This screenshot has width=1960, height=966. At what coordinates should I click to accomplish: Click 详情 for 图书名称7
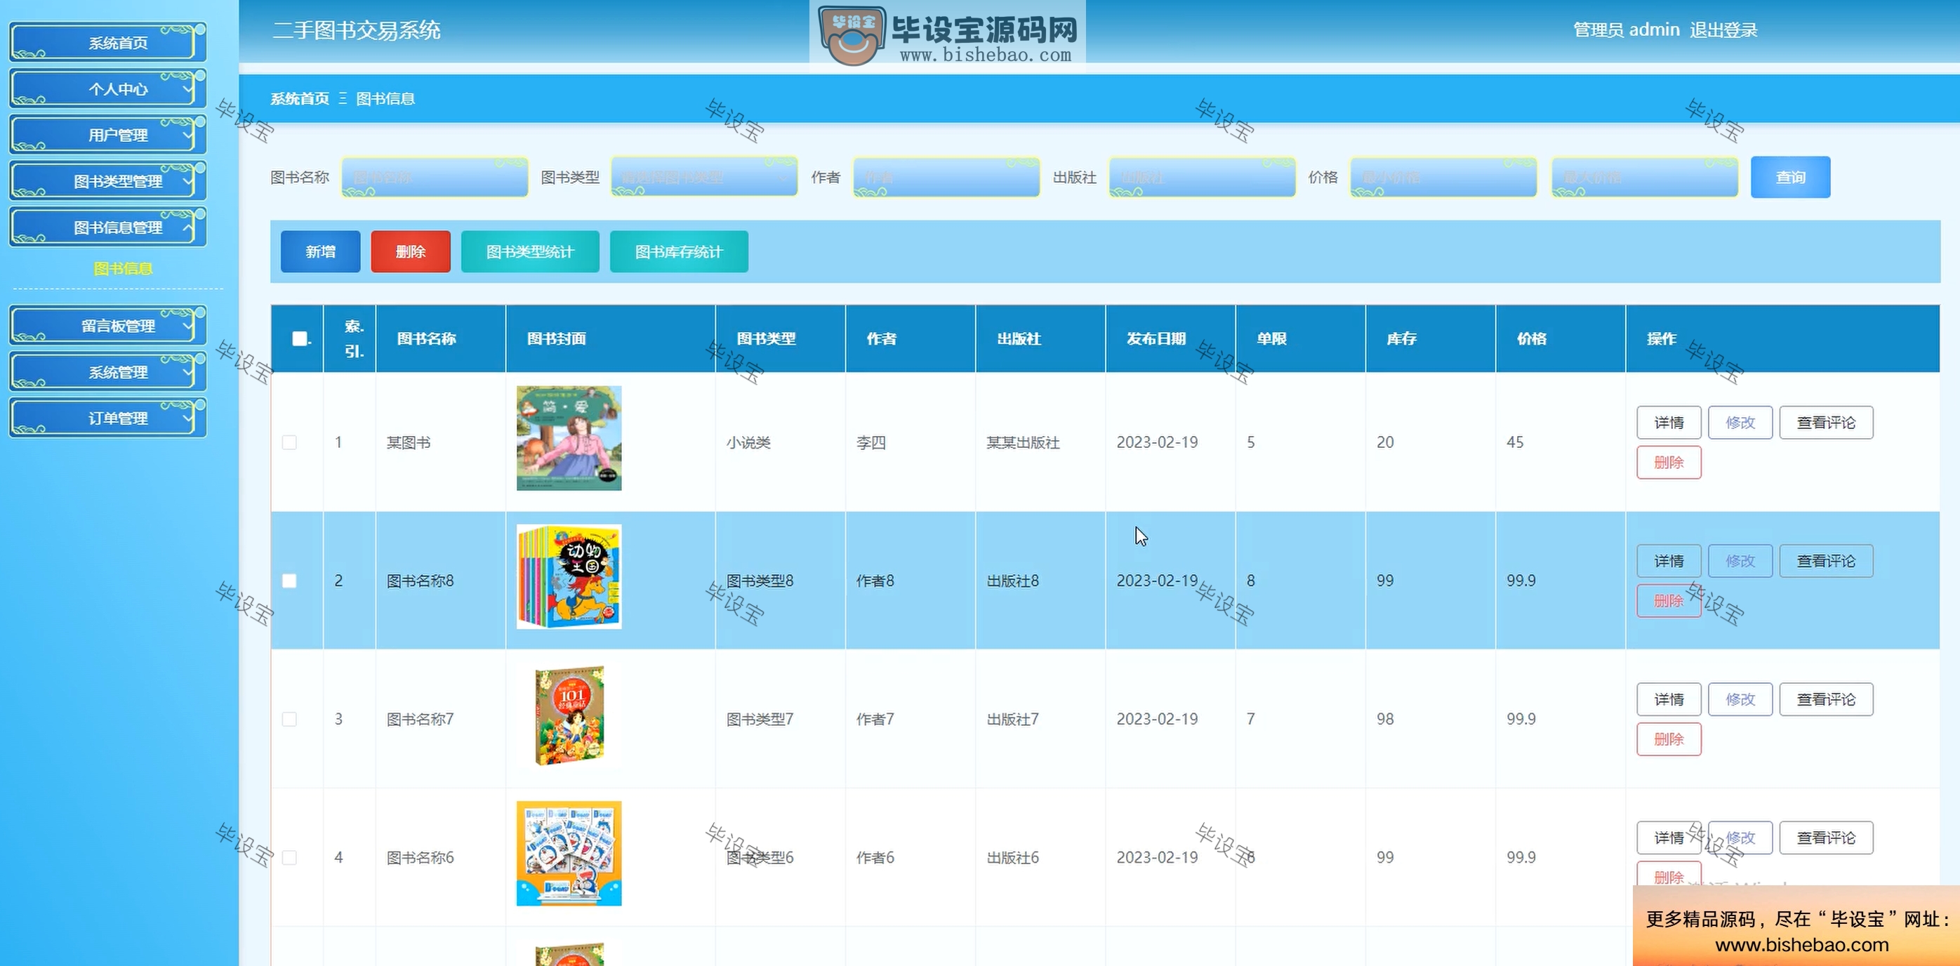click(x=1669, y=699)
